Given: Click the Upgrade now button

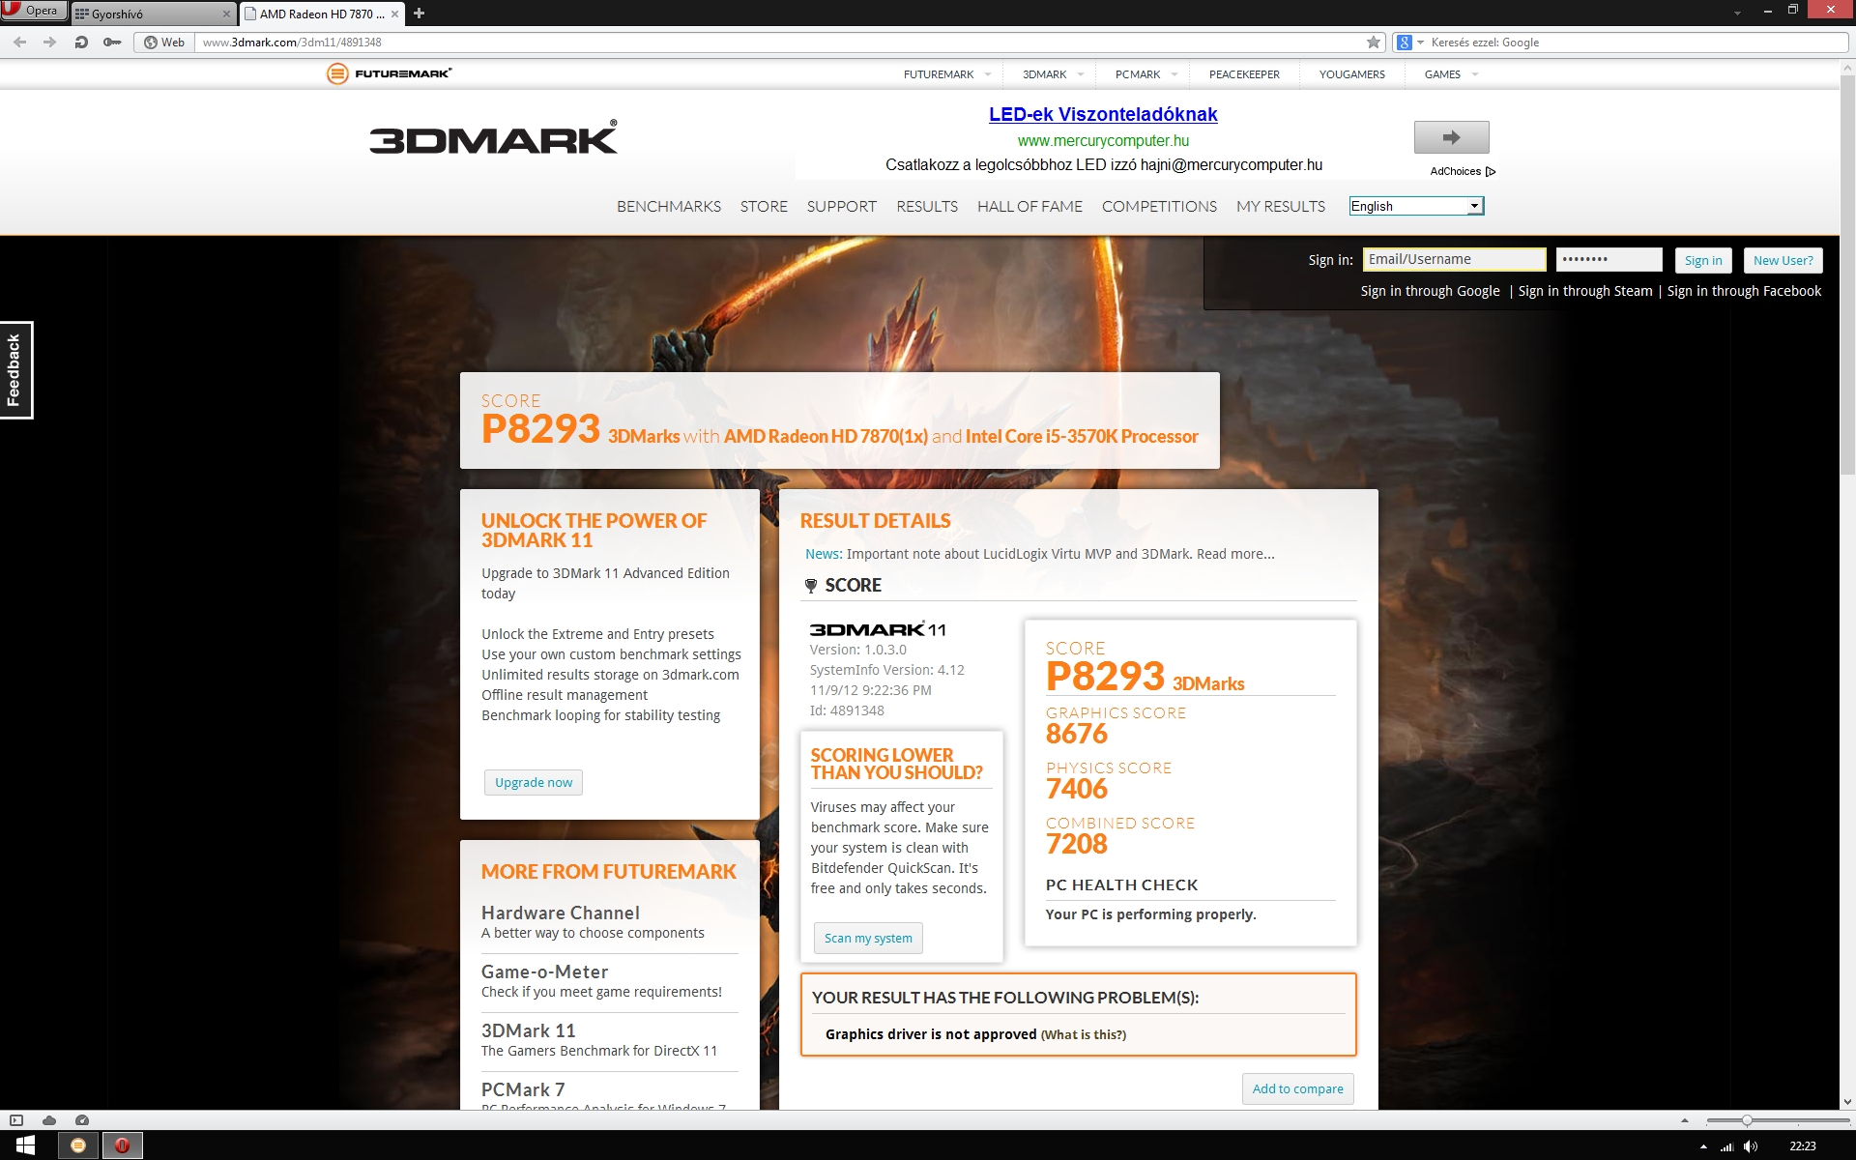Looking at the screenshot, I should click(534, 782).
